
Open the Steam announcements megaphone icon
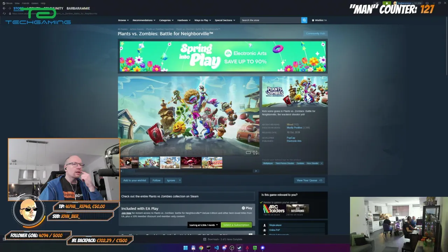click(377, 3)
